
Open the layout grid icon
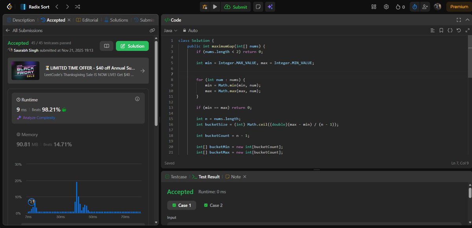[374, 7]
